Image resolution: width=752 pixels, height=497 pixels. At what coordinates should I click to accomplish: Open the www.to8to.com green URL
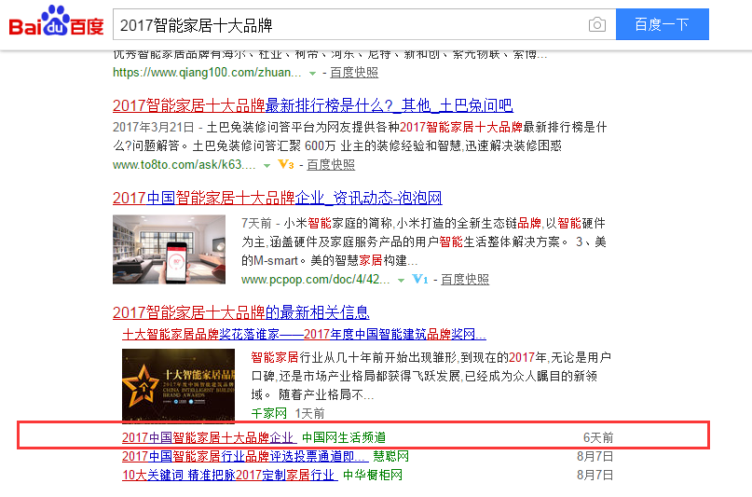(185, 164)
